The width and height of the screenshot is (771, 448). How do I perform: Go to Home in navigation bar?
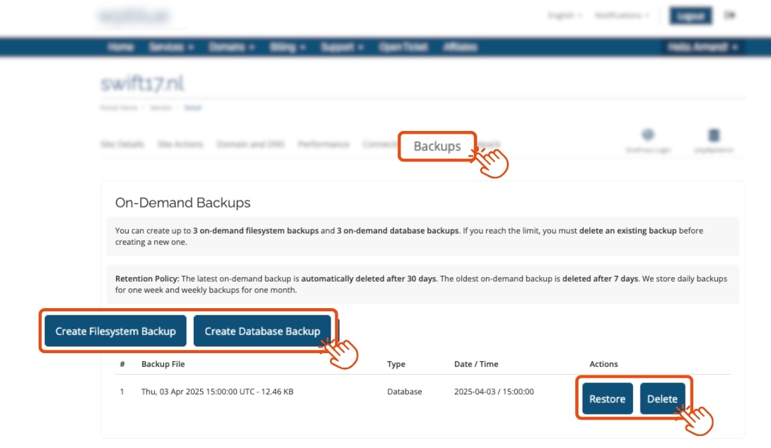point(120,47)
